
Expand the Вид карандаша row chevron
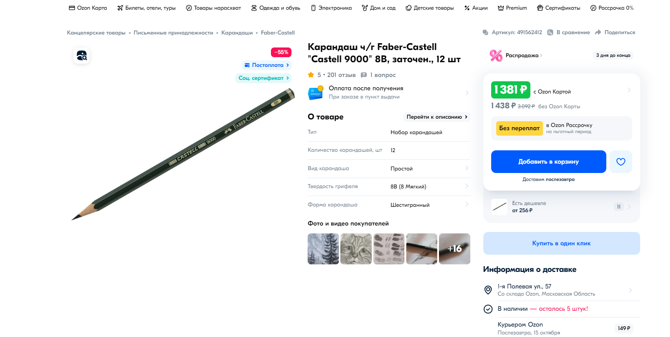(467, 168)
